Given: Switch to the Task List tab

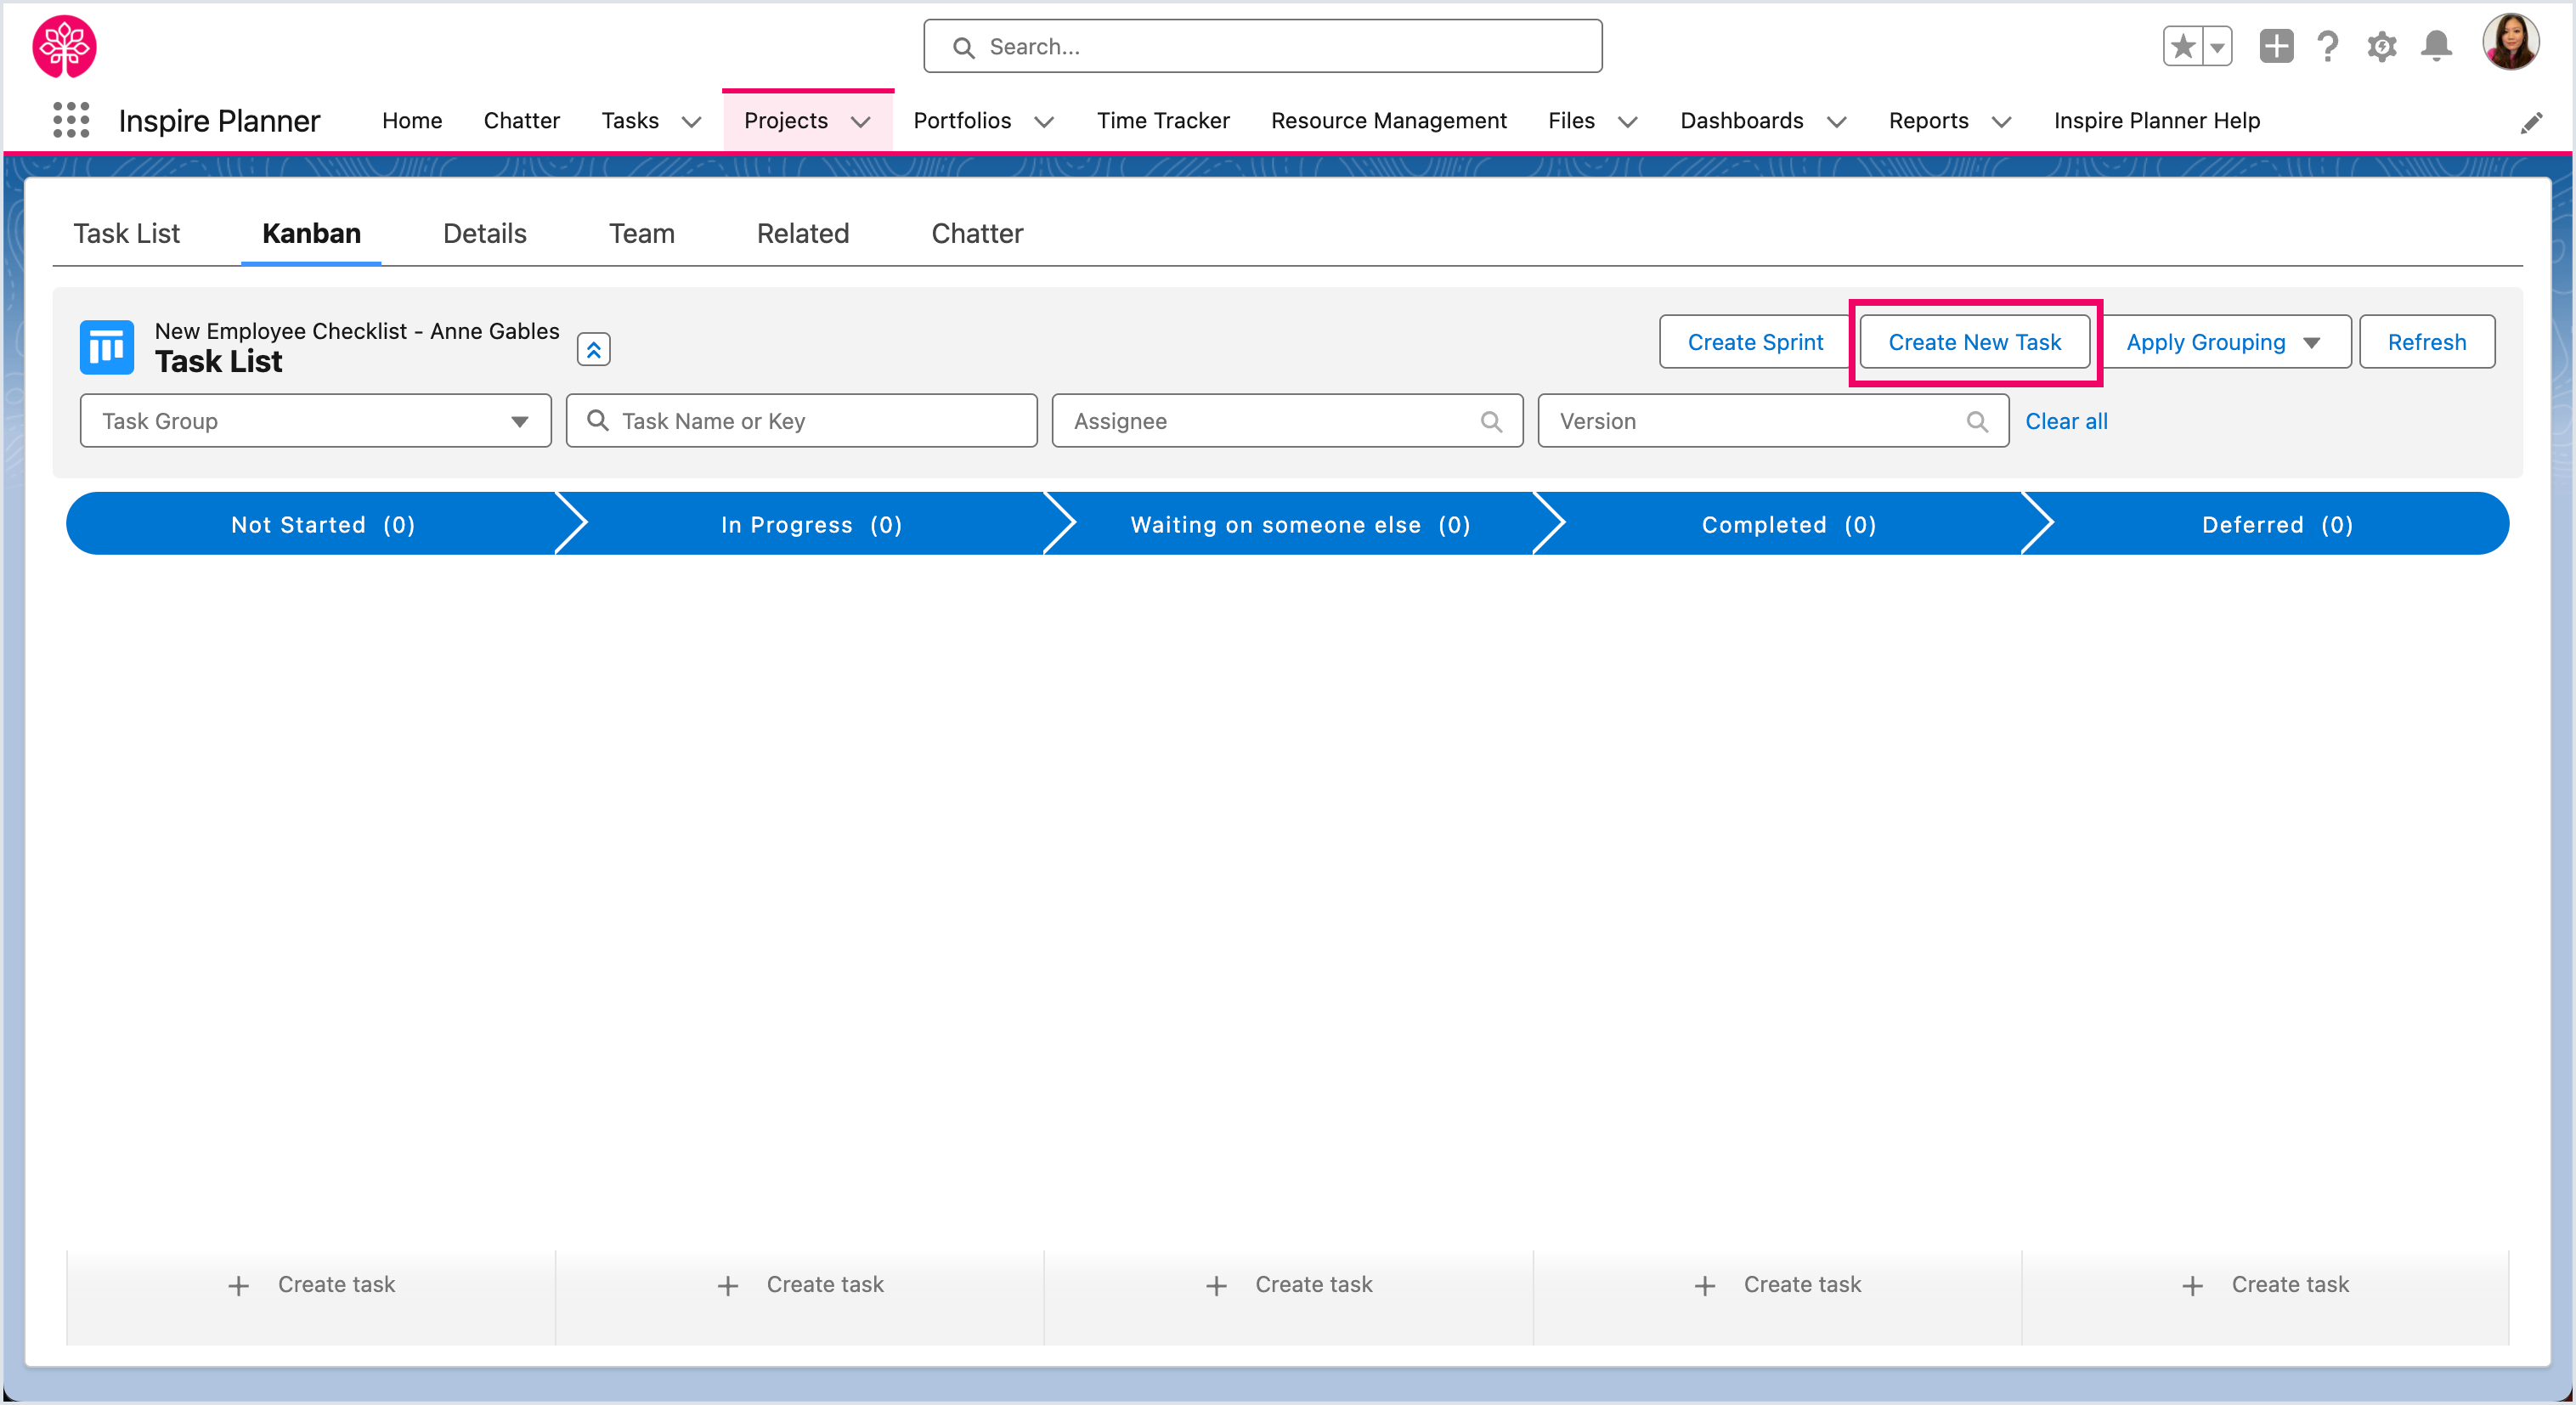Looking at the screenshot, I should click(127, 233).
